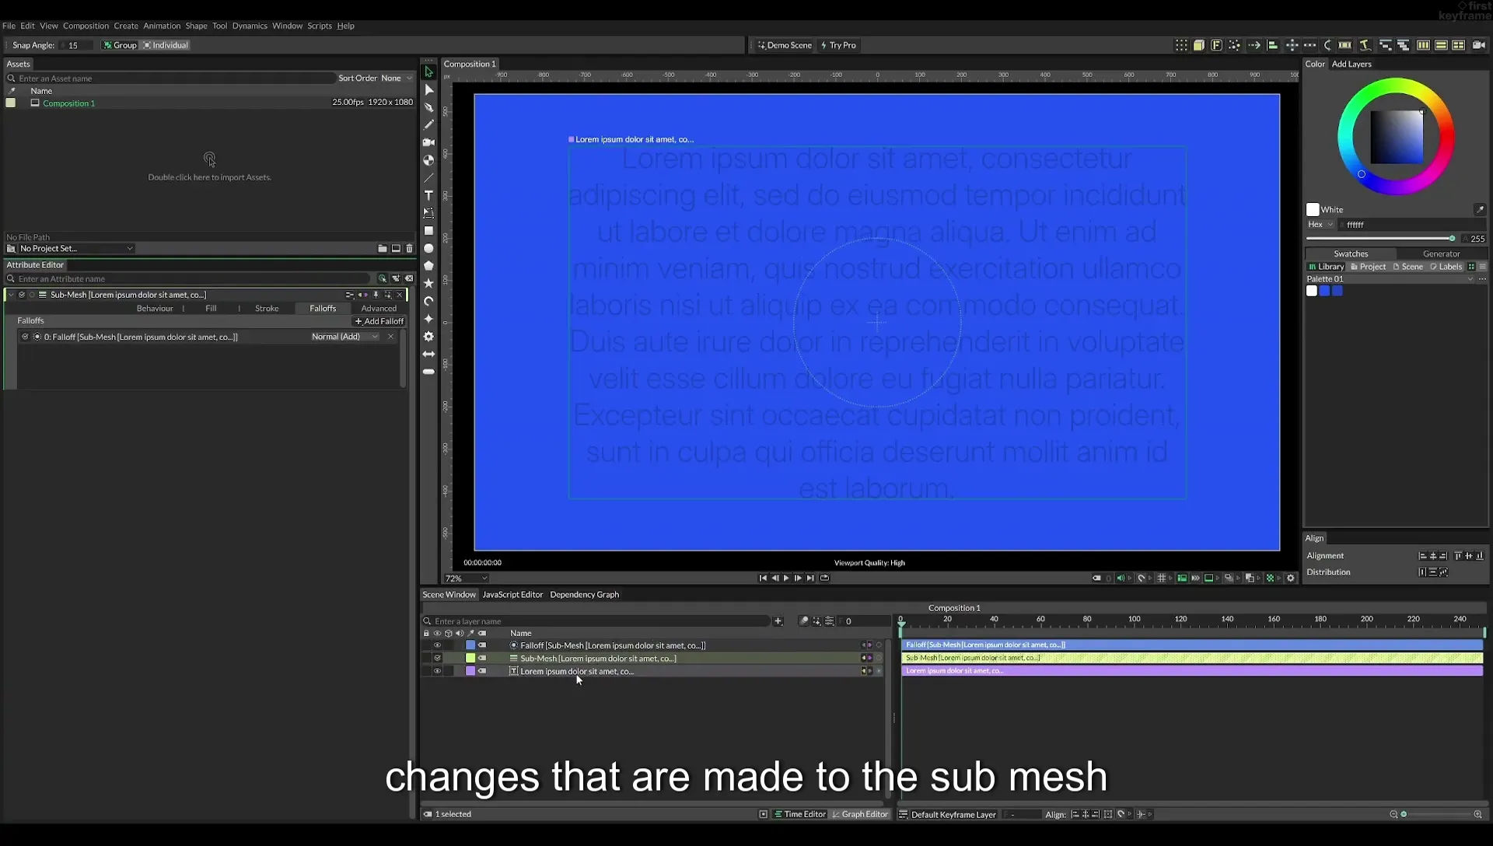Viewport: 1493px width, 846px height.
Task: Hide the Falloff layer with its eye toggle
Action: click(x=437, y=645)
